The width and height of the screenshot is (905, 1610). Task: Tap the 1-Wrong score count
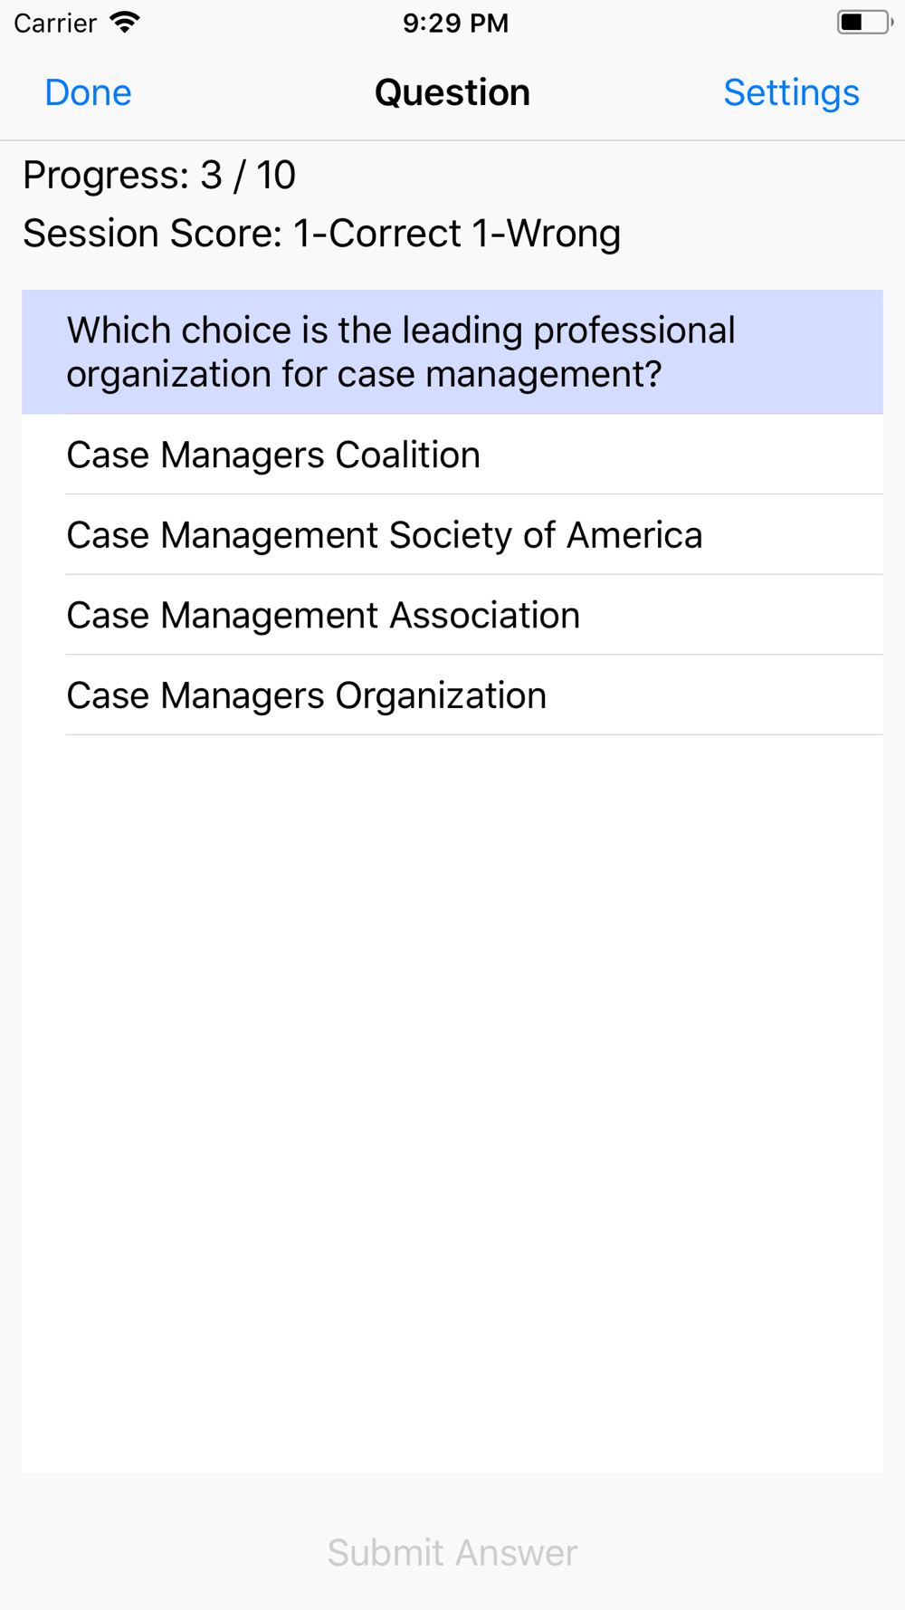coord(547,234)
